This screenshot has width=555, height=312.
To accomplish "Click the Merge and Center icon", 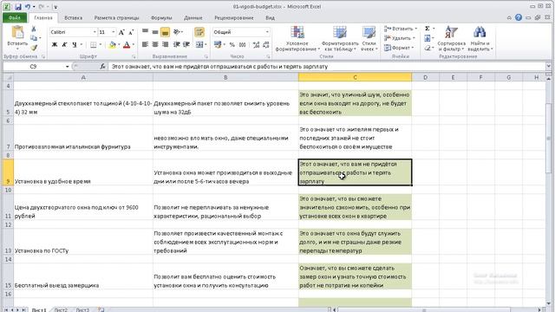I will coord(199,44).
